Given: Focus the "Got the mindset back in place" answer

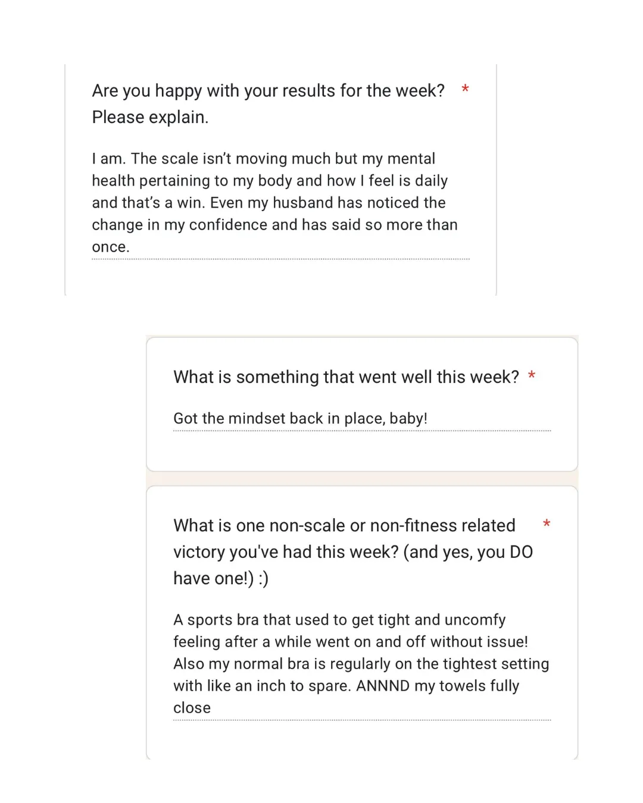Looking at the screenshot, I should tap(362, 419).
